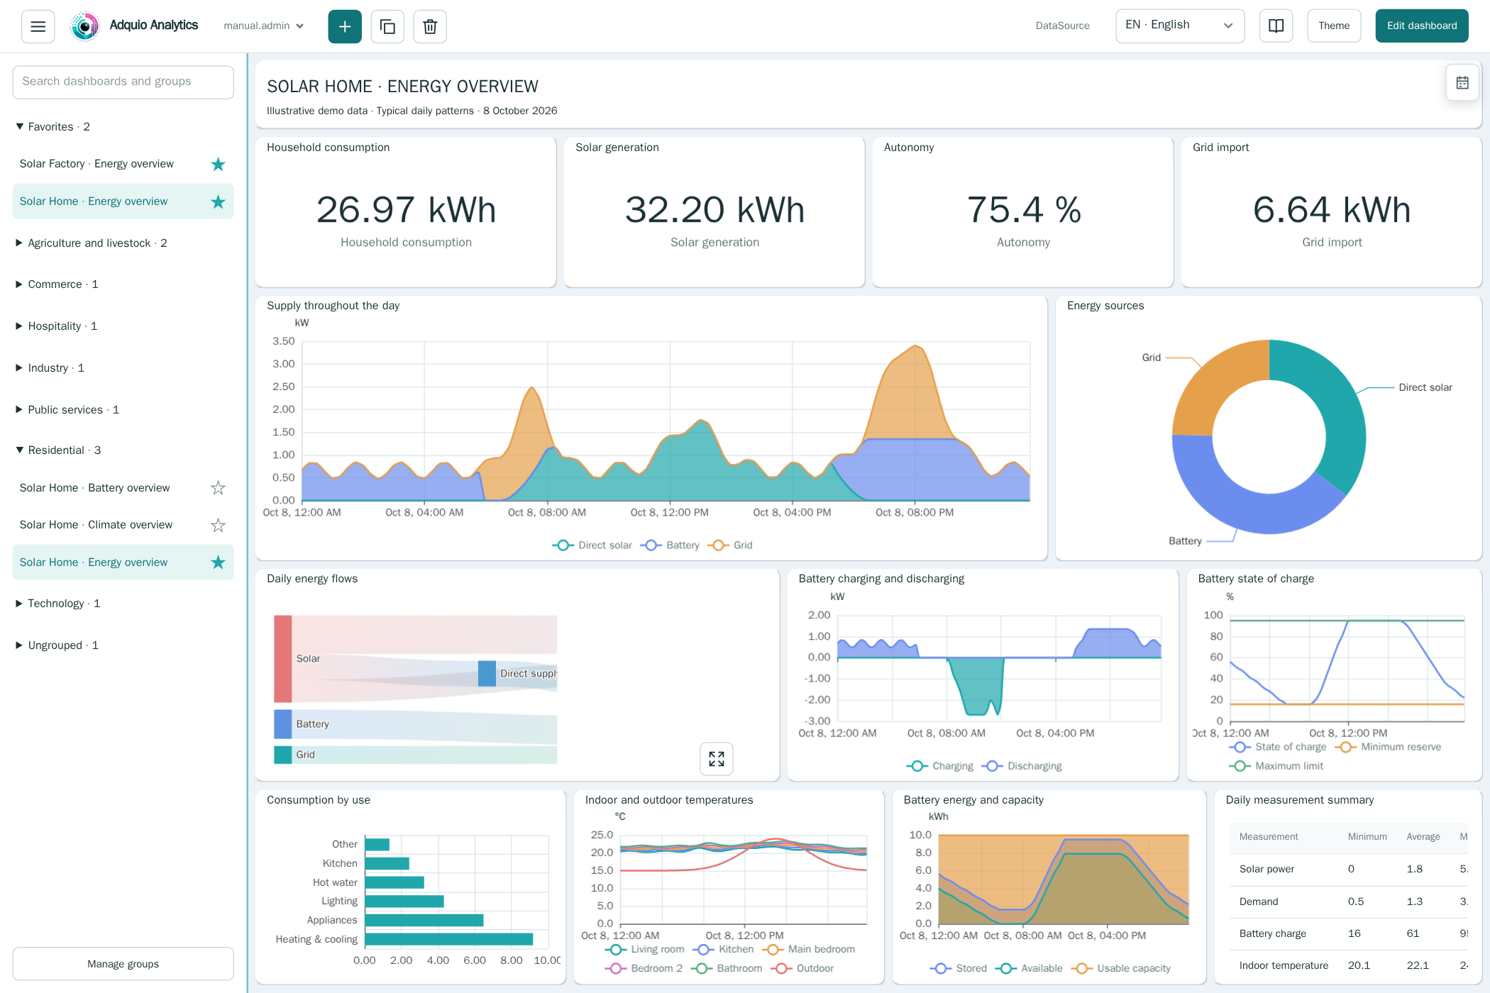This screenshot has width=1490, height=993.
Task: Toggle Usable capacity legend
Action: tap(1121, 968)
